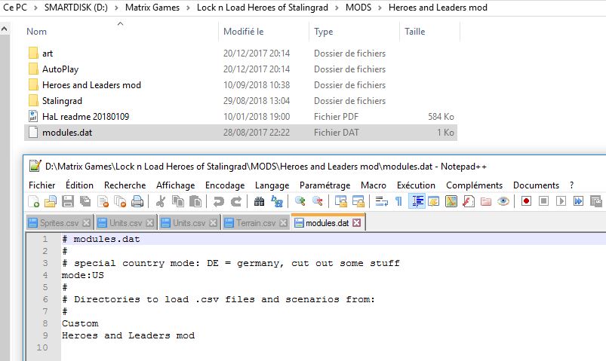
Task: Toggle synchronized horizontal scrolling icon
Action: pyautogui.click(x=358, y=201)
